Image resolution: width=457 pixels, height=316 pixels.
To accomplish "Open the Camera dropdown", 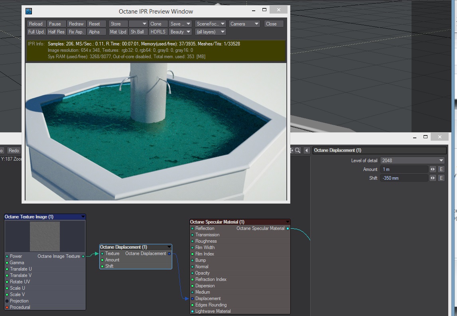I will coord(244,24).
